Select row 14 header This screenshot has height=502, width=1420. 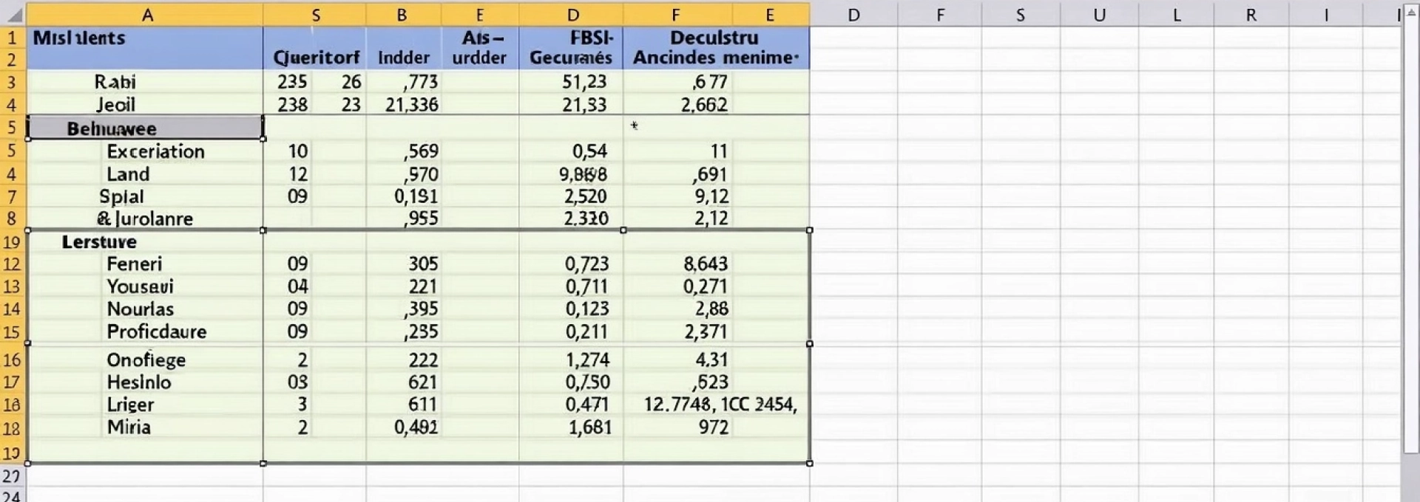coord(13,309)
